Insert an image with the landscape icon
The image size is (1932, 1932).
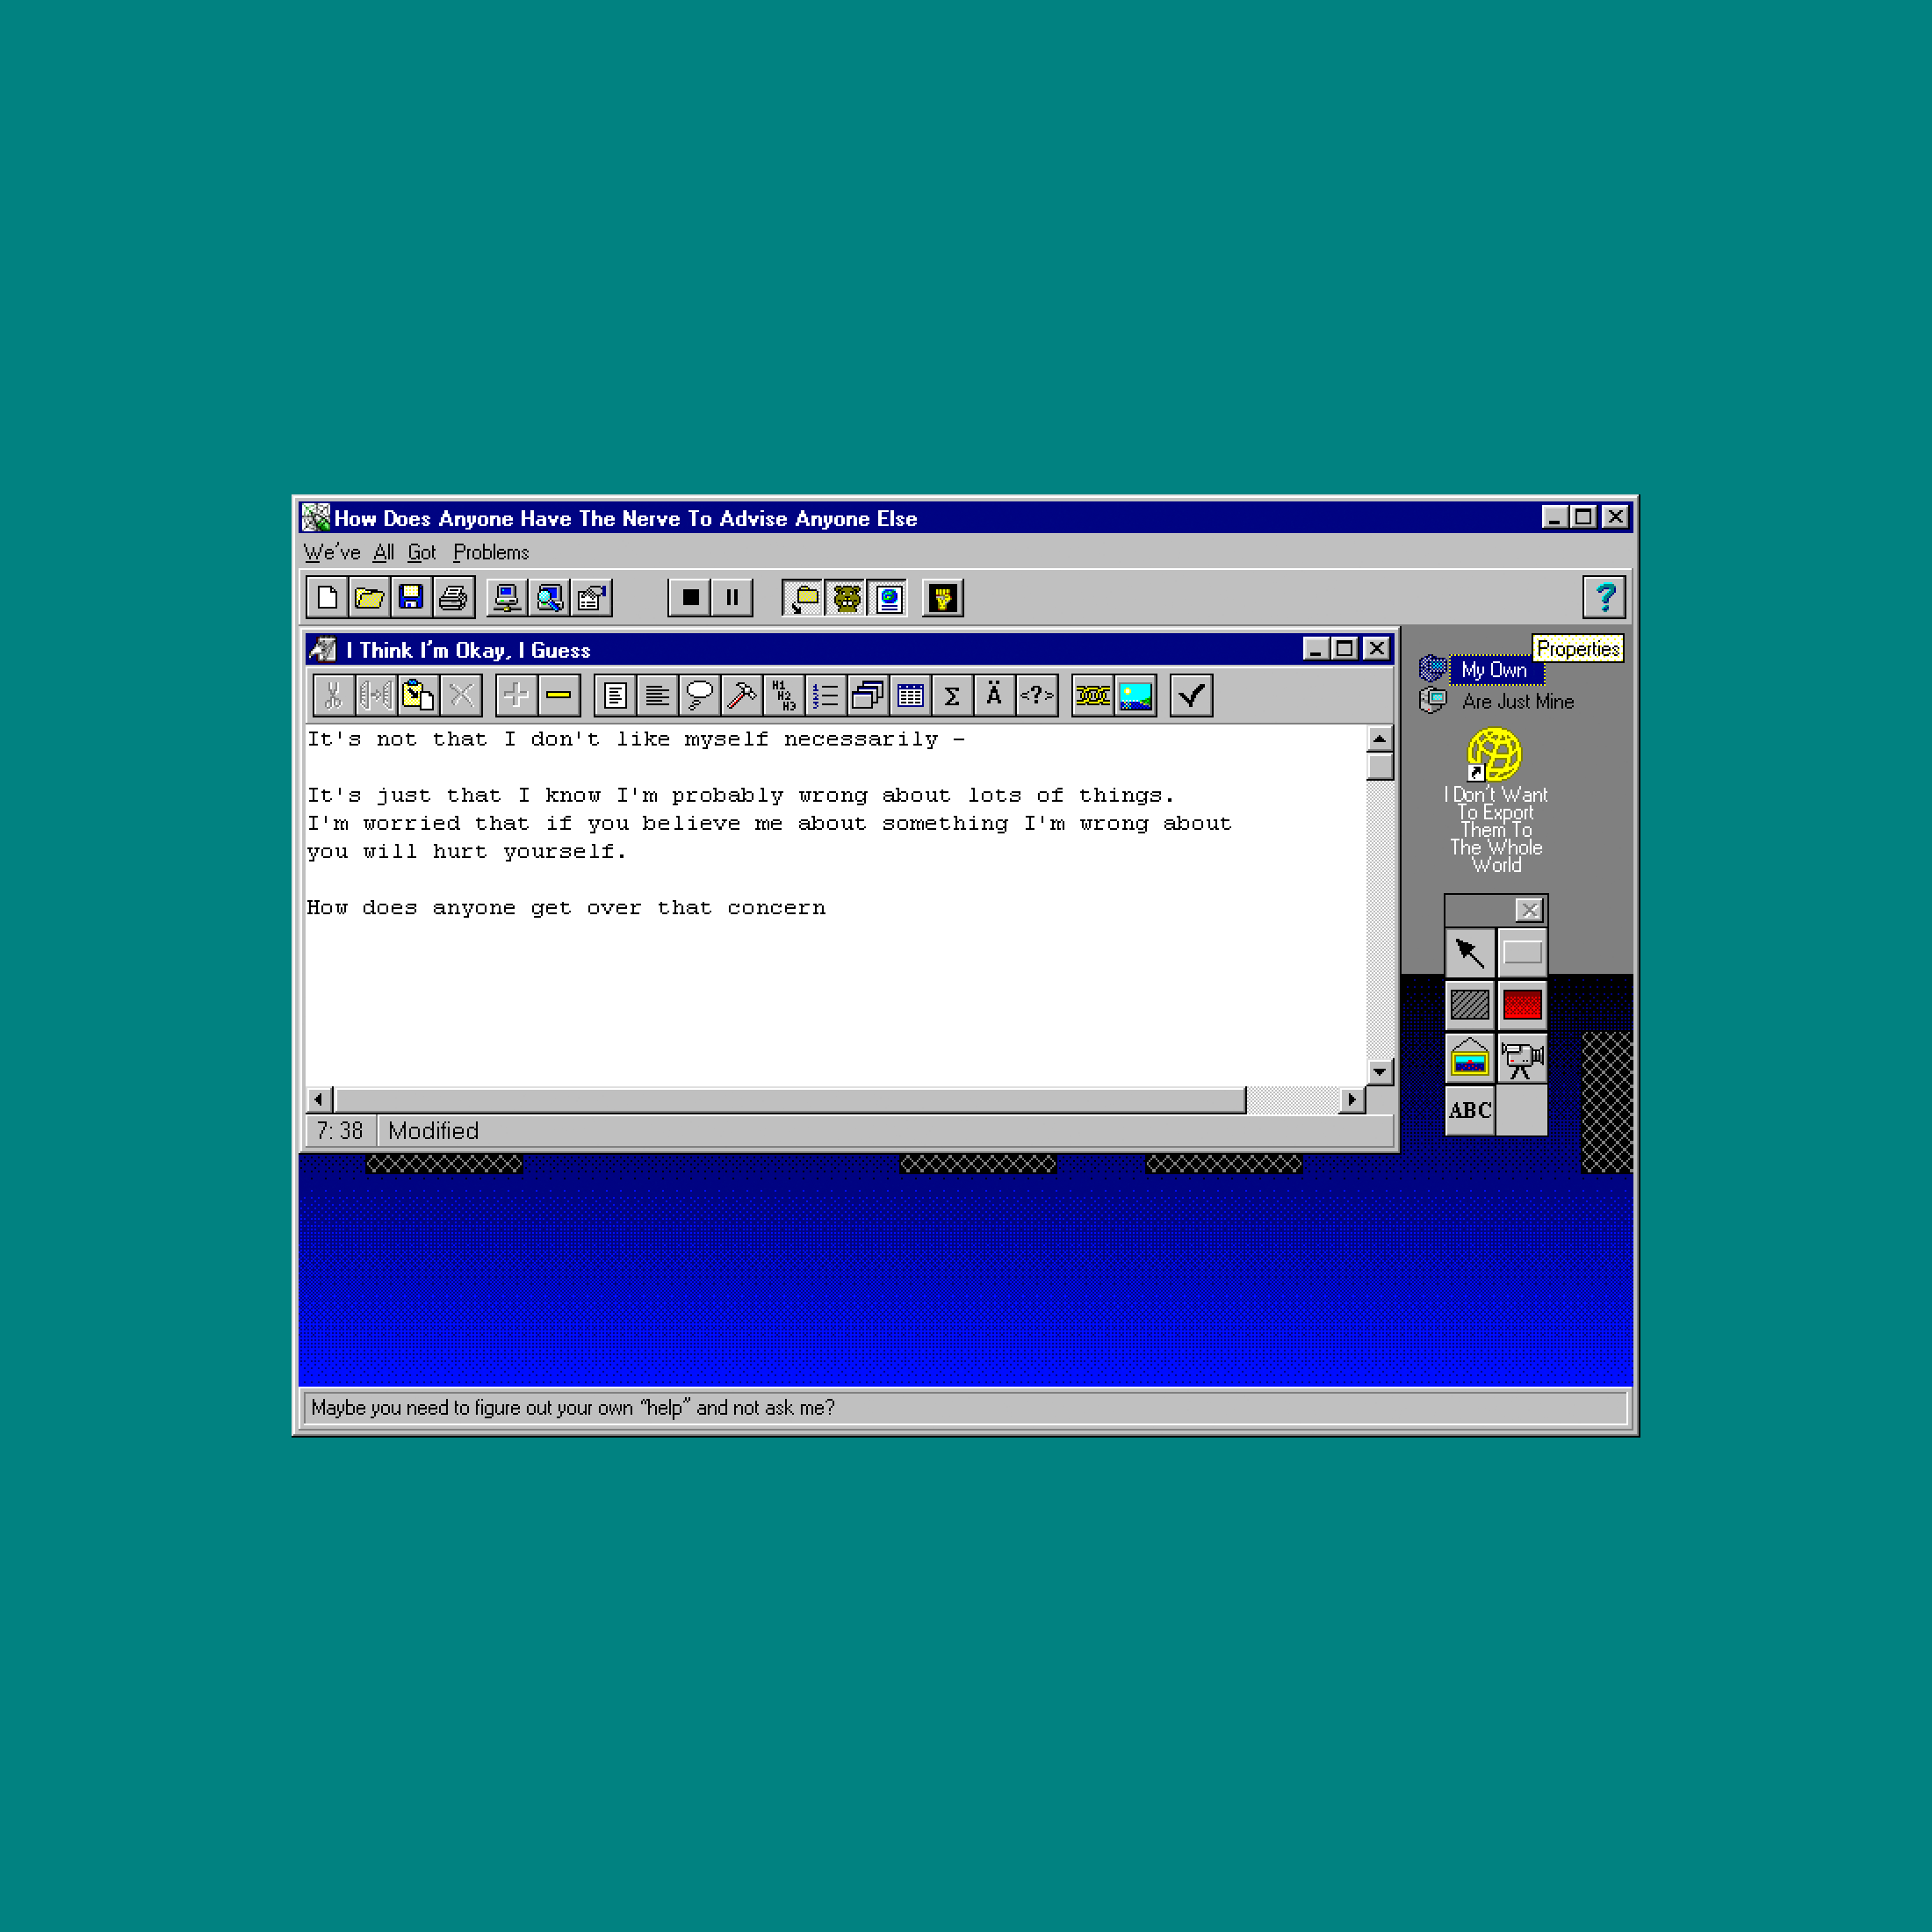click(x=1135, y=696)
